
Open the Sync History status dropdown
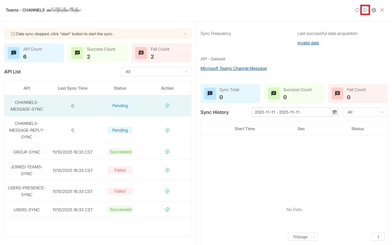[x=365, y=112]
